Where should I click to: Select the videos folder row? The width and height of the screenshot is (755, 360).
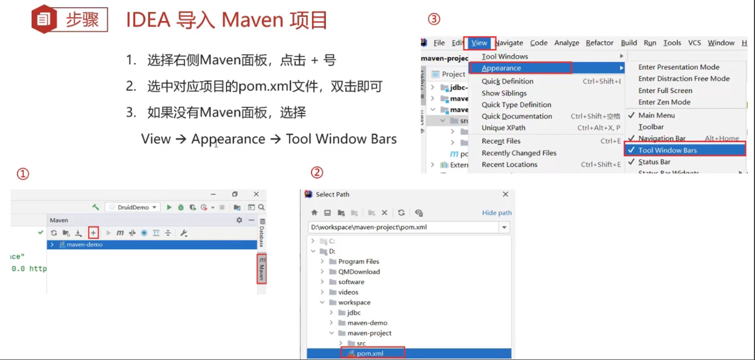(409, 292)
